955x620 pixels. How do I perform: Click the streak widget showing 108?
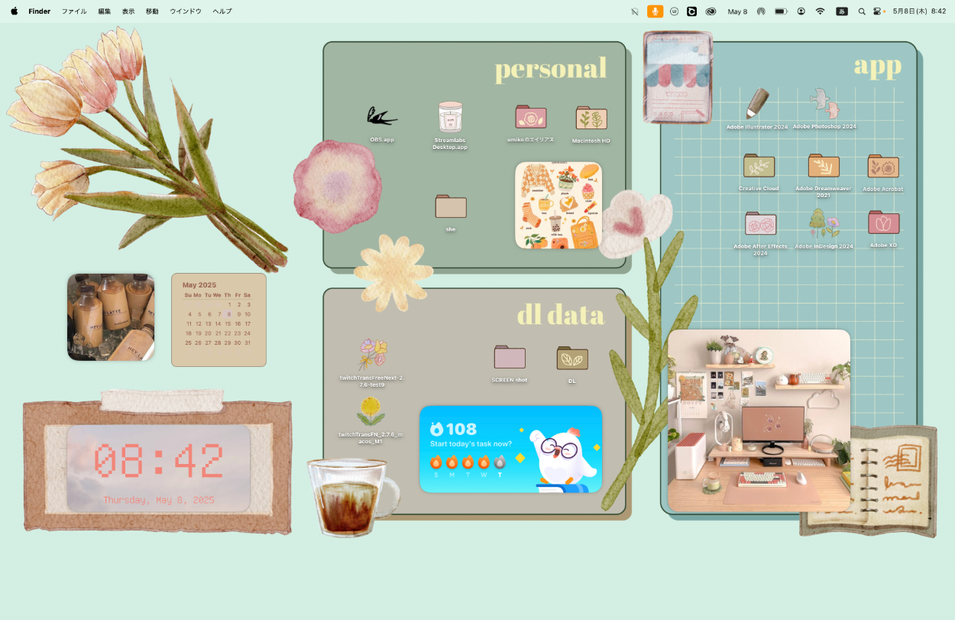pos(510,450)
